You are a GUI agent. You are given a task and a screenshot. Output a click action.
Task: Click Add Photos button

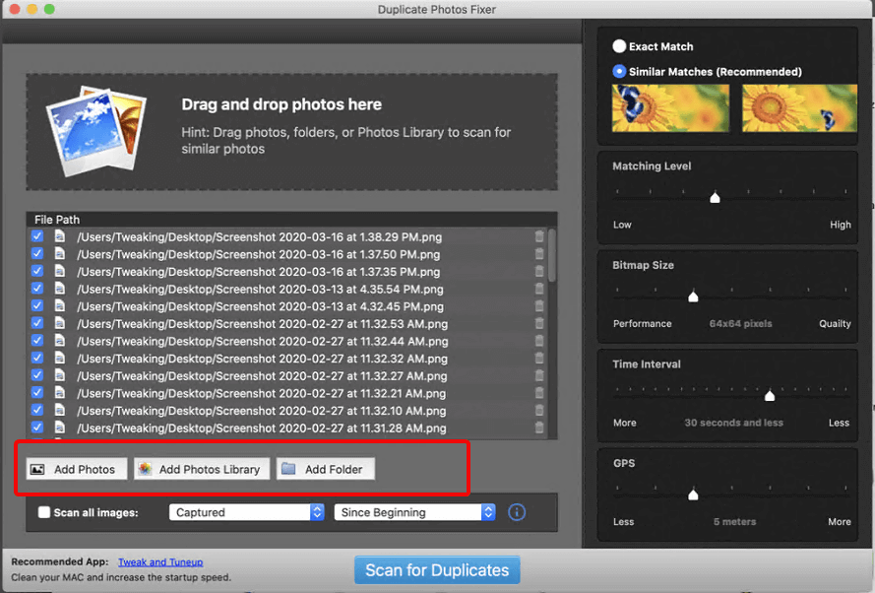click(77, 469)
